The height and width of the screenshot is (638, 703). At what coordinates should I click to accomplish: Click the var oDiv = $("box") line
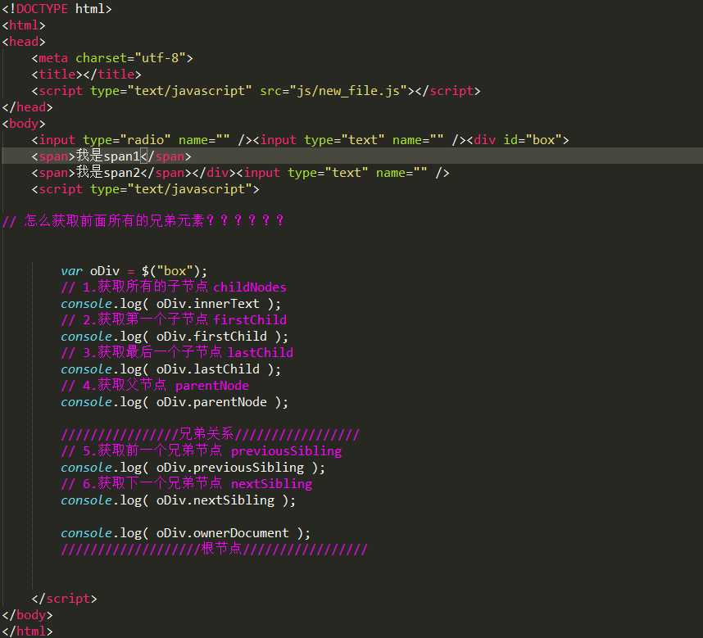click(x=134, y=271)
